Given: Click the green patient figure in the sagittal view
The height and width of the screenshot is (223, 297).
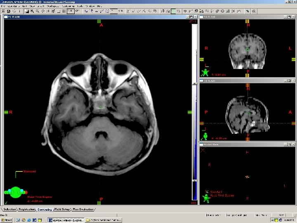Looking at the screenshot, I should coord(205,136).
